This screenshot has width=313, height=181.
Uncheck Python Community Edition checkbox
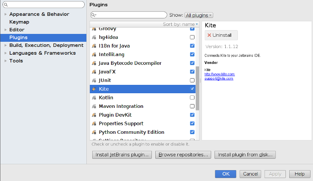click(x=192, y=132)
